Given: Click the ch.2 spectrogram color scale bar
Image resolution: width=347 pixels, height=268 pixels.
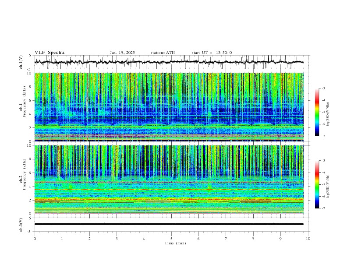Looking at the screenshot, I should (x=317, y=184).
